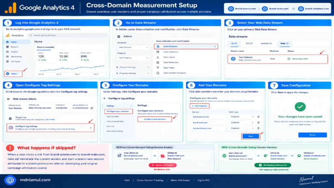Collapse the Settings menu header
Screen dimensions: 334x188
pos(119,106)
